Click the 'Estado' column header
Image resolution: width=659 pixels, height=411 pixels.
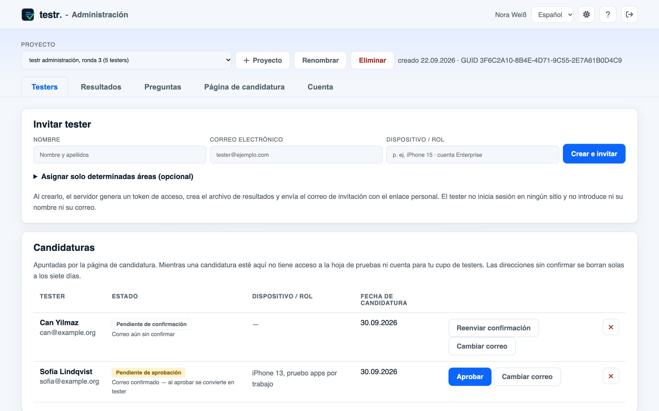tap(125, 296)
